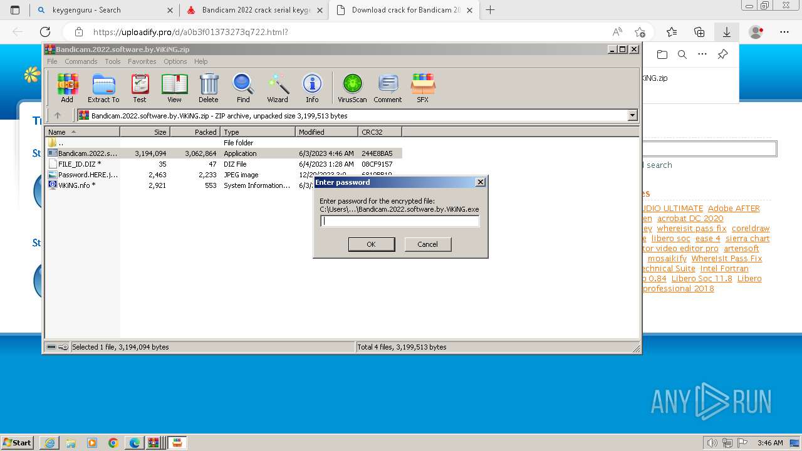Select FILE_ID.DIZ file row
The height and width of the screenshot is (451, 802).
click(223, 164)
